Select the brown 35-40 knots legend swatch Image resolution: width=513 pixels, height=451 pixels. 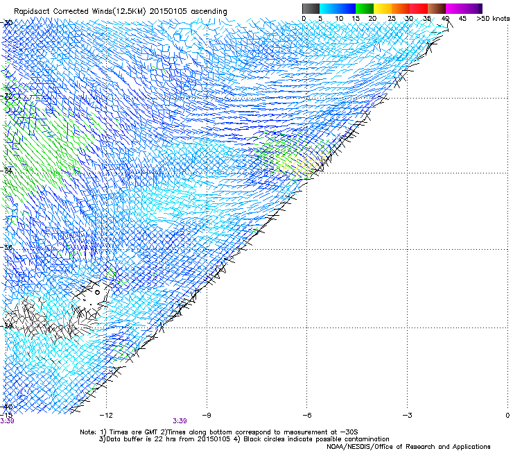pyautogui.click(x=437, y=8)
